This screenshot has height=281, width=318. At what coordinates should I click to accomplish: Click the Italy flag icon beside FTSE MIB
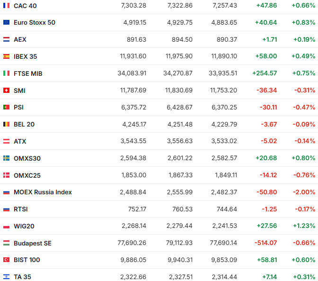pos(6,73)
